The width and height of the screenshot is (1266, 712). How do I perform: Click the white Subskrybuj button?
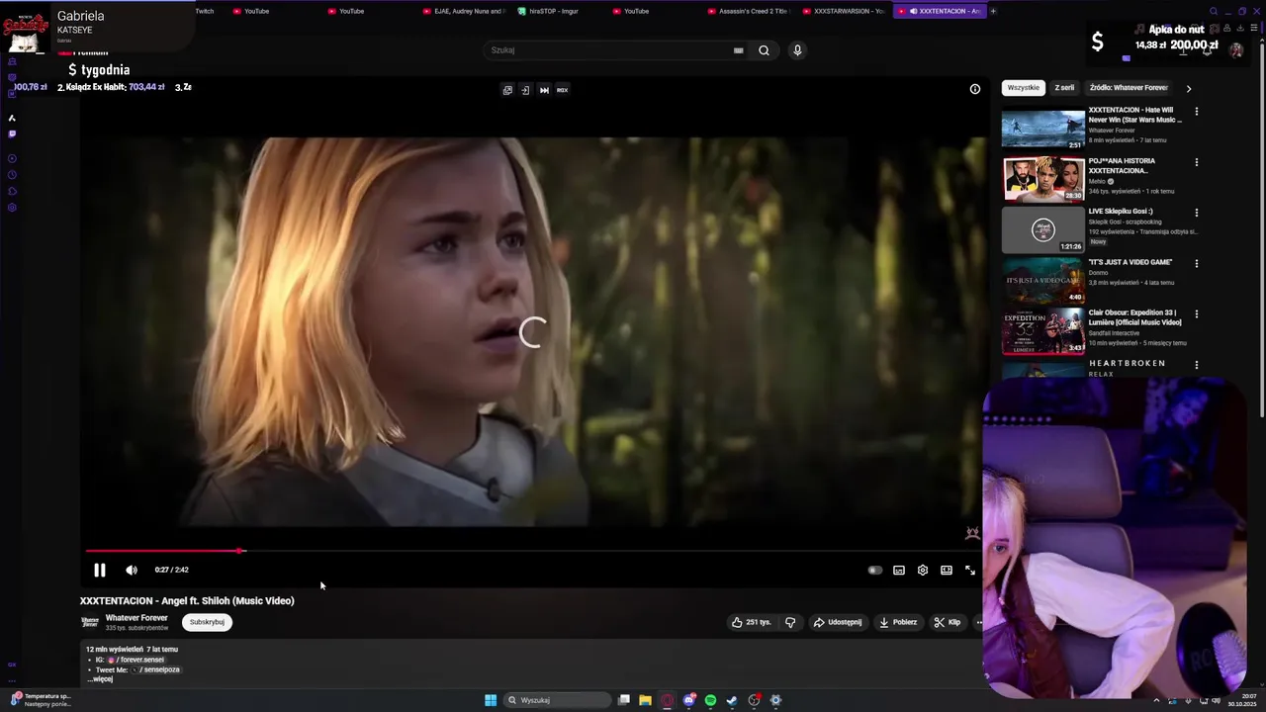point(207,622)
